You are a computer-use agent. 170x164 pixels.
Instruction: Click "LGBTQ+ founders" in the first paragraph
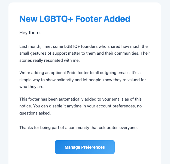click(x=78, y=46)
